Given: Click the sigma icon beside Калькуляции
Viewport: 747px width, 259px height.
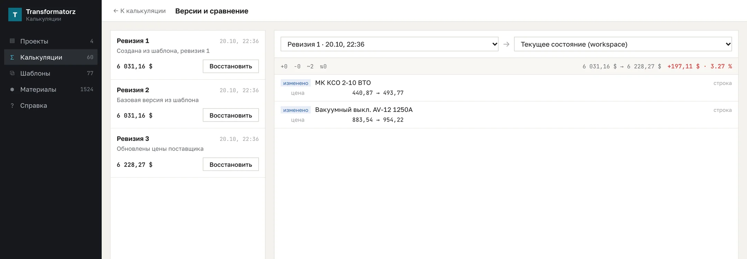Looking at the screenshot, I should [12, 57].
